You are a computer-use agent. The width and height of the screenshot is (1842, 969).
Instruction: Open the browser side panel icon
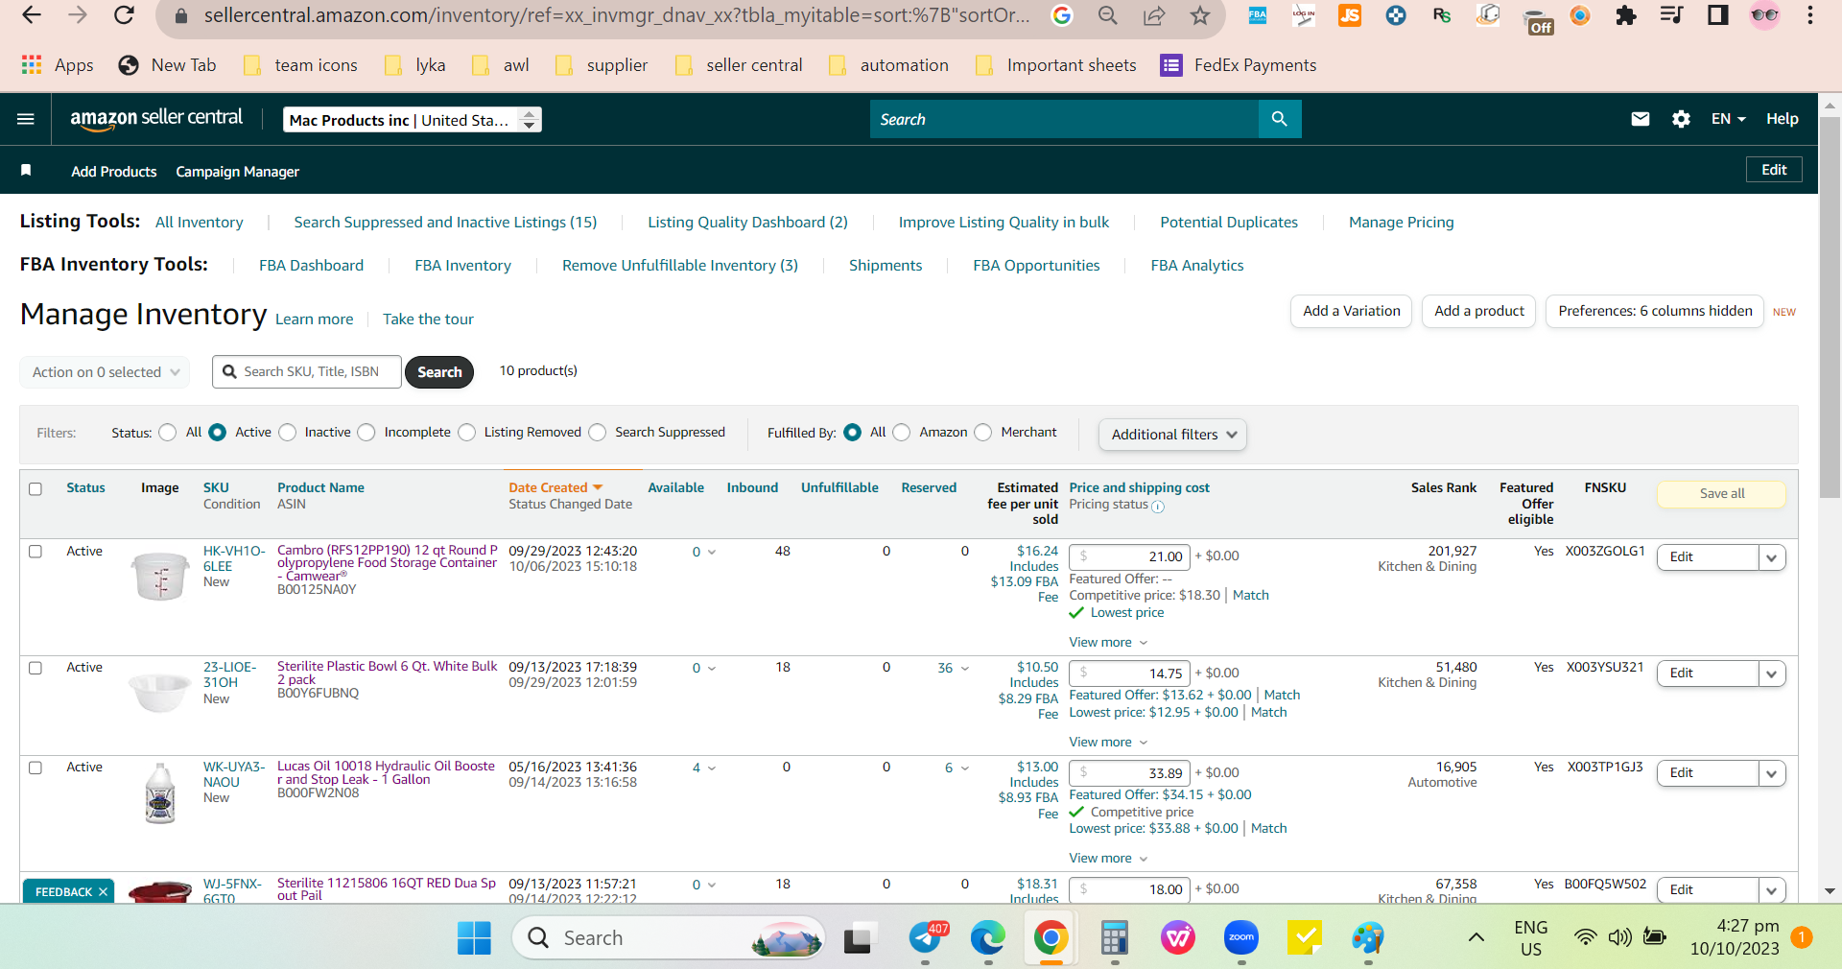pos(1717,15)
